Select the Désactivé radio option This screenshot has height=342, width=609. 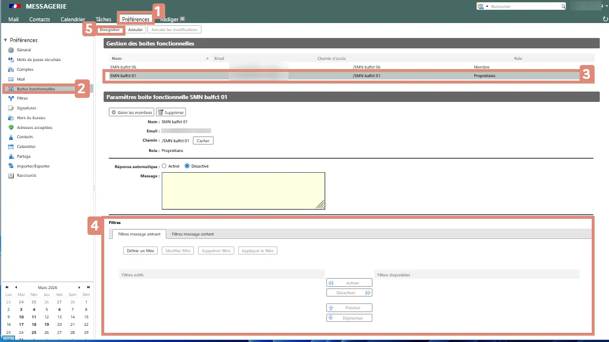click(187, 166)
